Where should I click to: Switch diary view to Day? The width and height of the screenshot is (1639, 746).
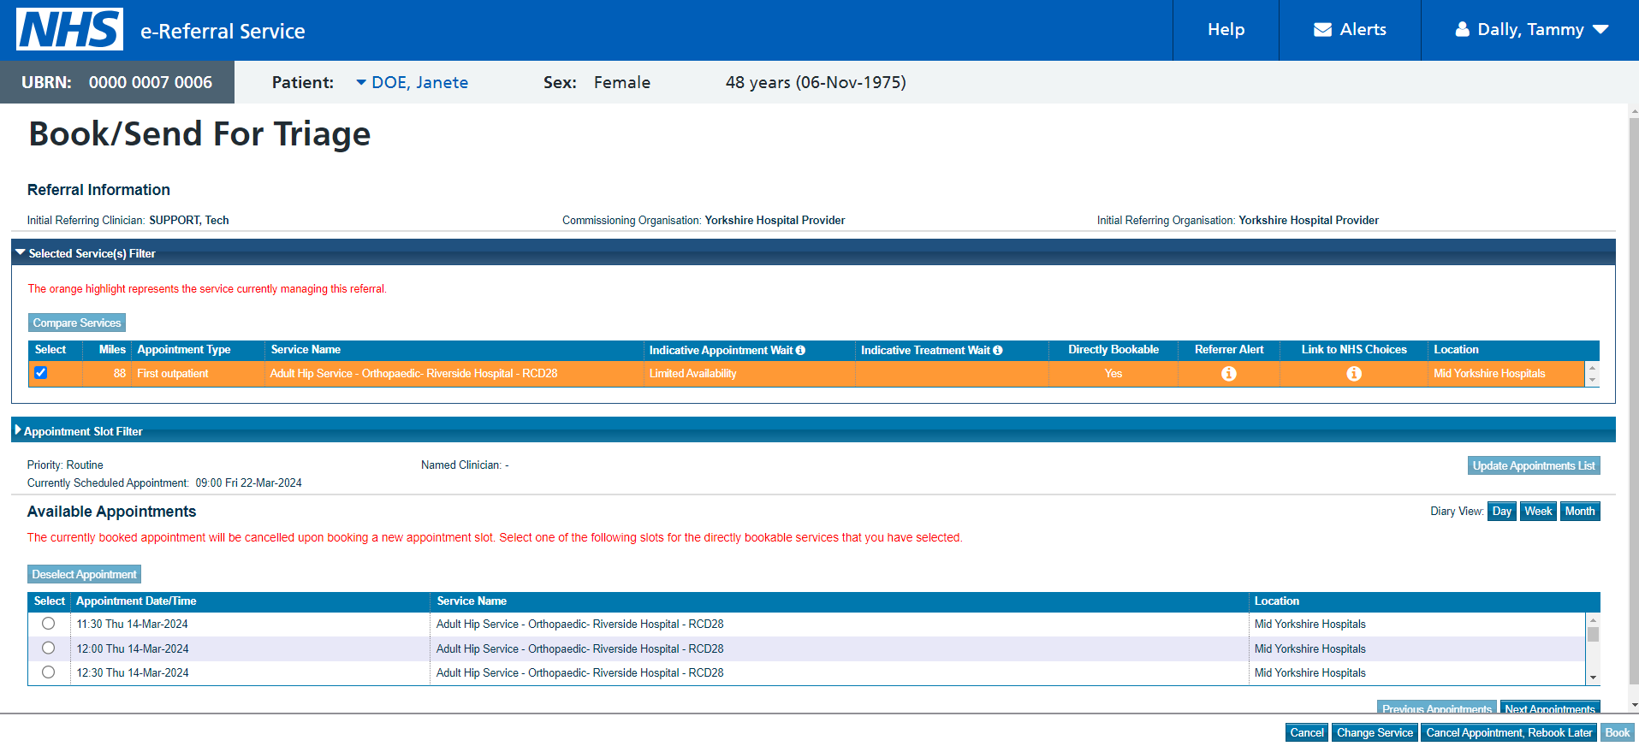(x=1501, y=512)
